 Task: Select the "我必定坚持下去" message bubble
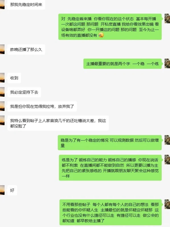click(24, 92)
